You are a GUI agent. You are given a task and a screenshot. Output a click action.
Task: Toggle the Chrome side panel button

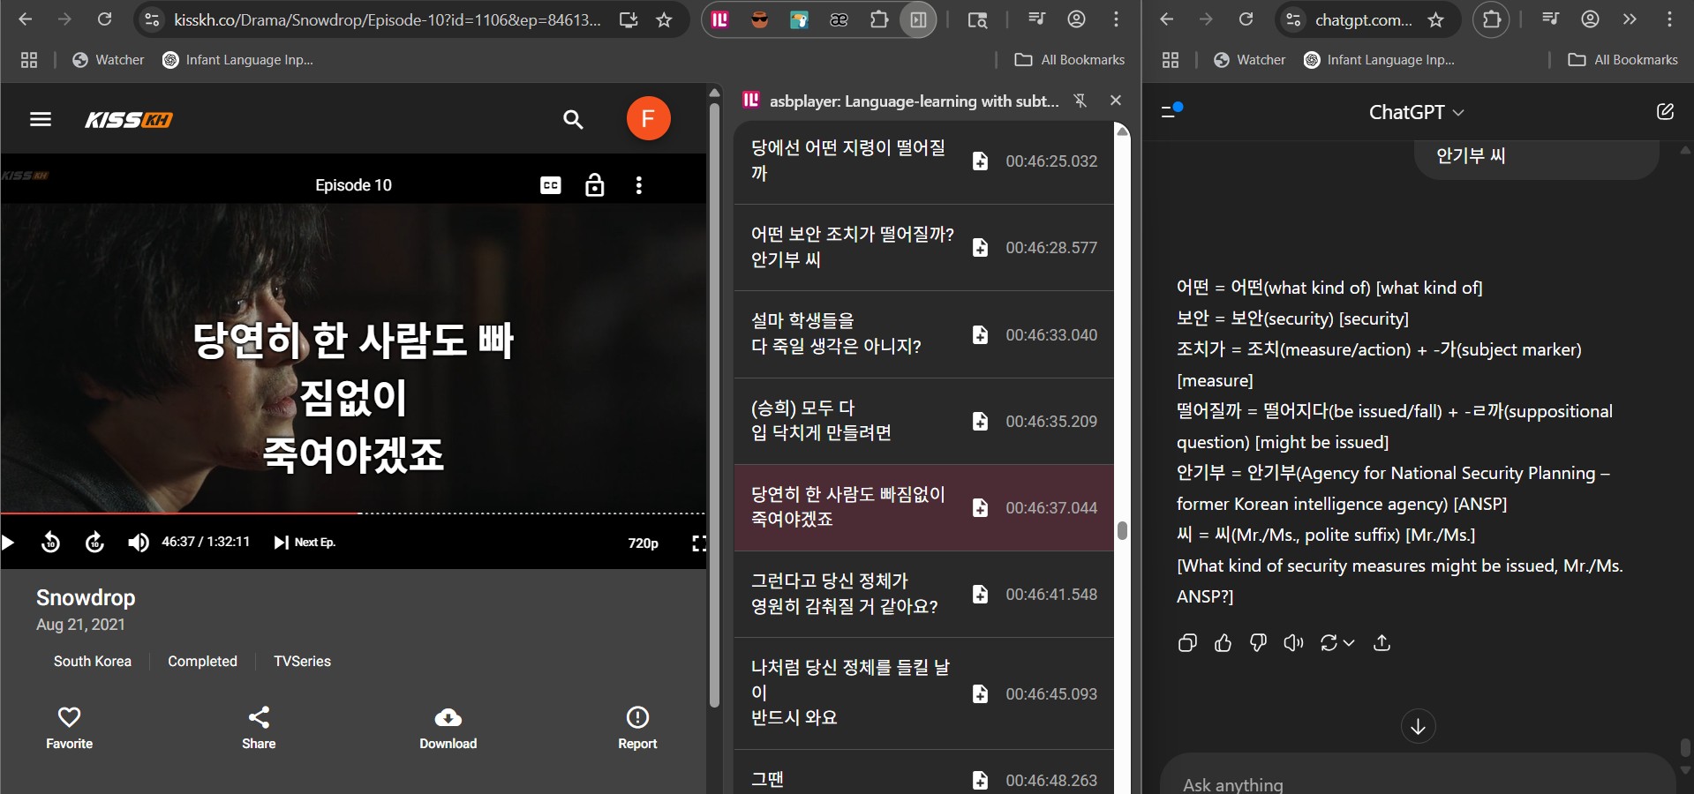918,19
